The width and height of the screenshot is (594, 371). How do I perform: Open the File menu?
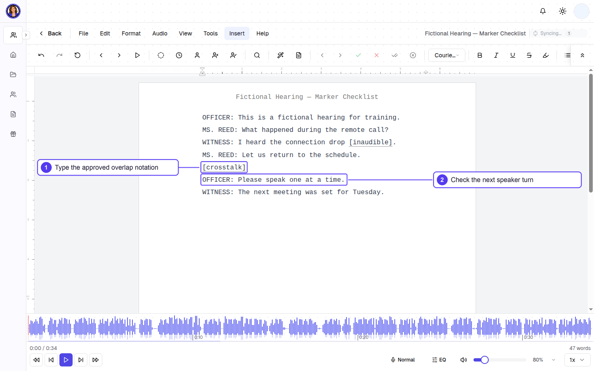83,33
